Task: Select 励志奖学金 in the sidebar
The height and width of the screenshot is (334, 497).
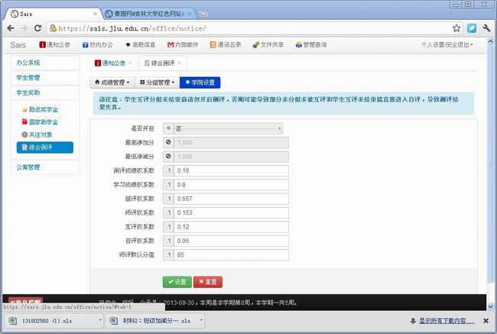Action: point(43,110)
